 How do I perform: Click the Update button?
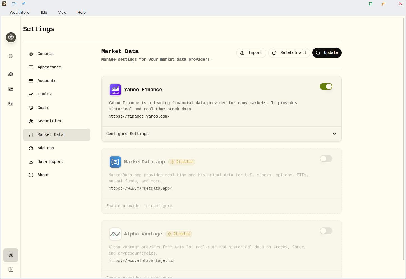click(327, 53)
